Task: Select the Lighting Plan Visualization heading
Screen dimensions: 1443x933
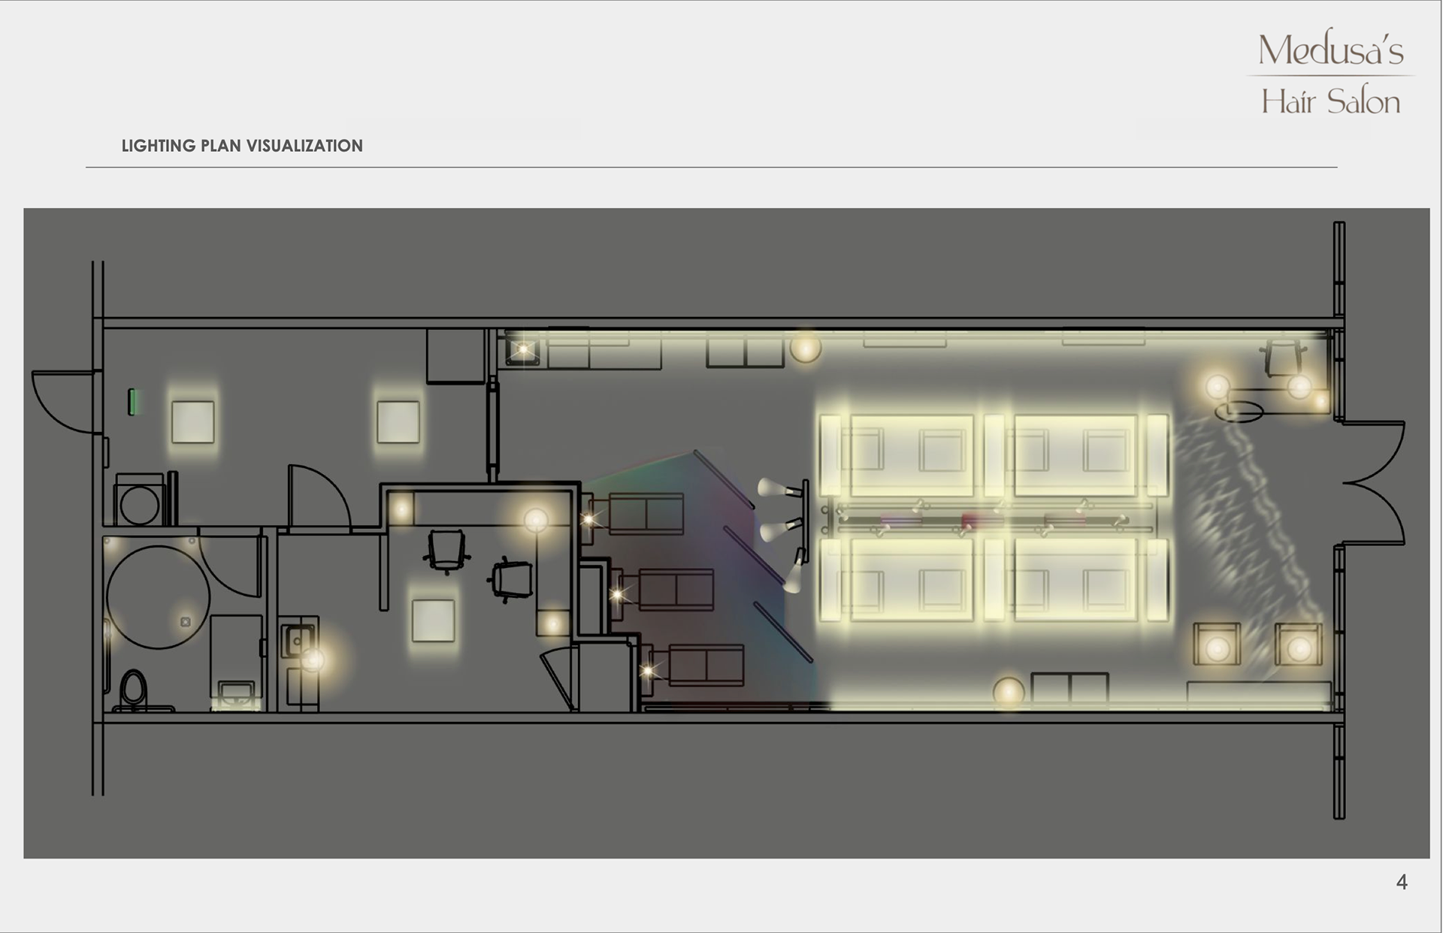Action: (242, 146)
